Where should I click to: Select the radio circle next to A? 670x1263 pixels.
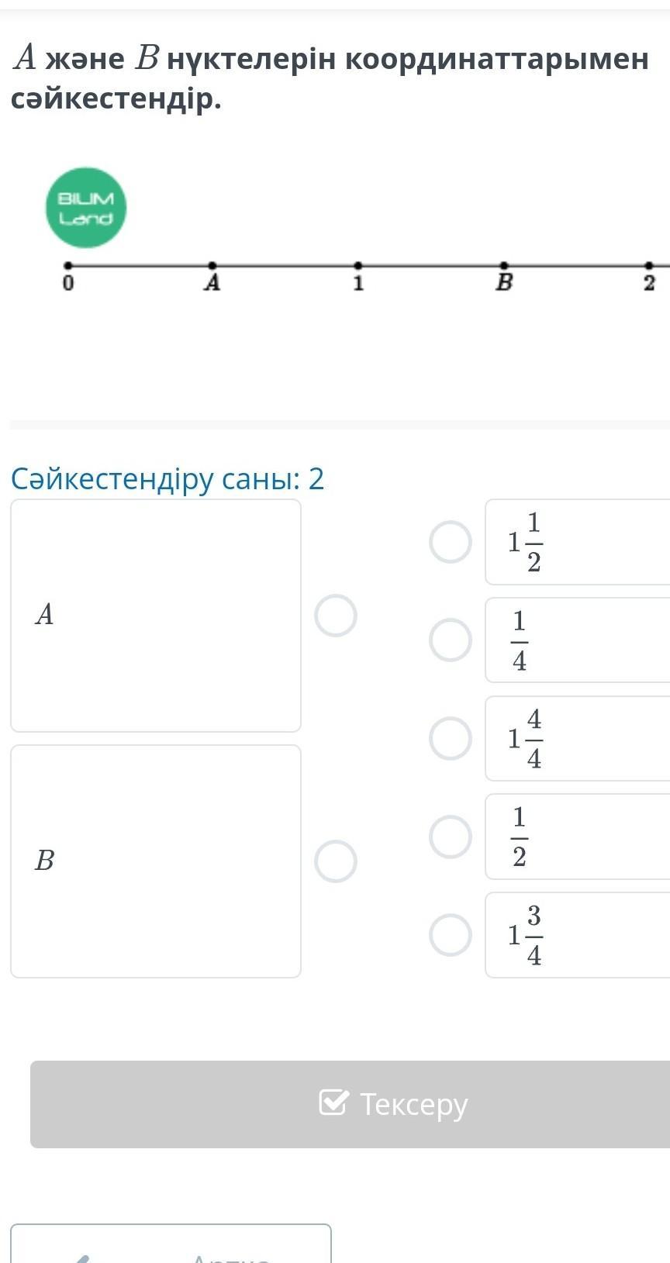coord(336,616)
